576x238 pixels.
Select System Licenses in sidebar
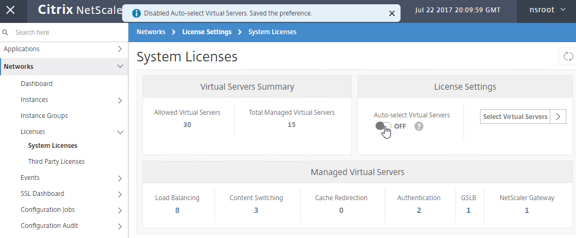[x=52, y=146]
